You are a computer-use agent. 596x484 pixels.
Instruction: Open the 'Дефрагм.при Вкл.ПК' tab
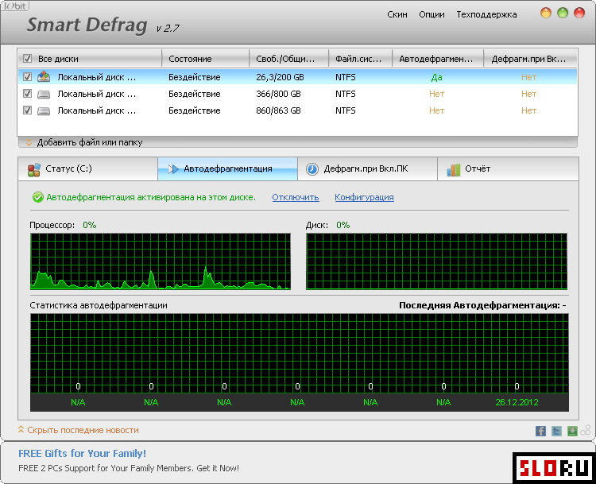coord(367,168)
